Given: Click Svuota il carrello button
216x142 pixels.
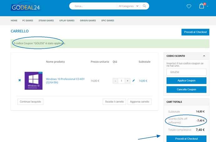Looking at the screenshot, I should tap(114, 102).
